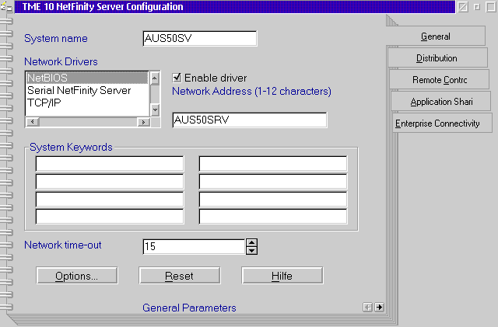Open the system menu icon in title bar
Image resolution: width=498 pixels, height=327 pixels.
[6, 7]
